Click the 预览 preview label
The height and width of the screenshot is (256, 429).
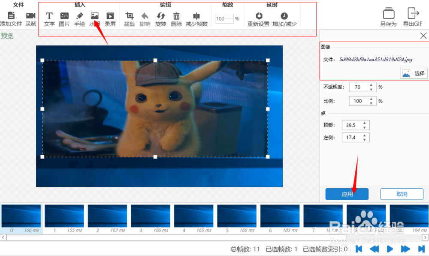7,36
